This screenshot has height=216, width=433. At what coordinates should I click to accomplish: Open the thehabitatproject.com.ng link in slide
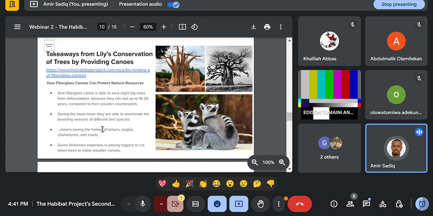(x=98, y=73)
